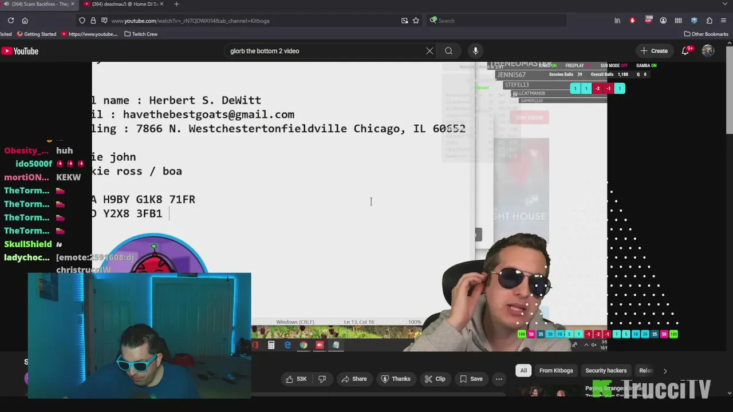Click Chrome icon in video taskbar

click(304, 345)
